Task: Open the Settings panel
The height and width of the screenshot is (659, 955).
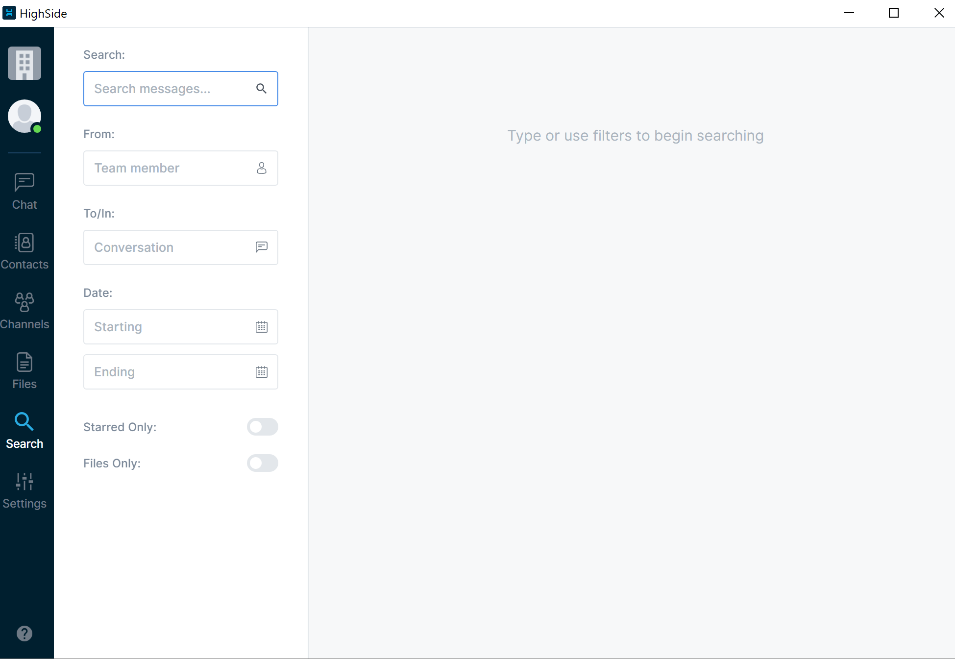Action: pos(24,489)
